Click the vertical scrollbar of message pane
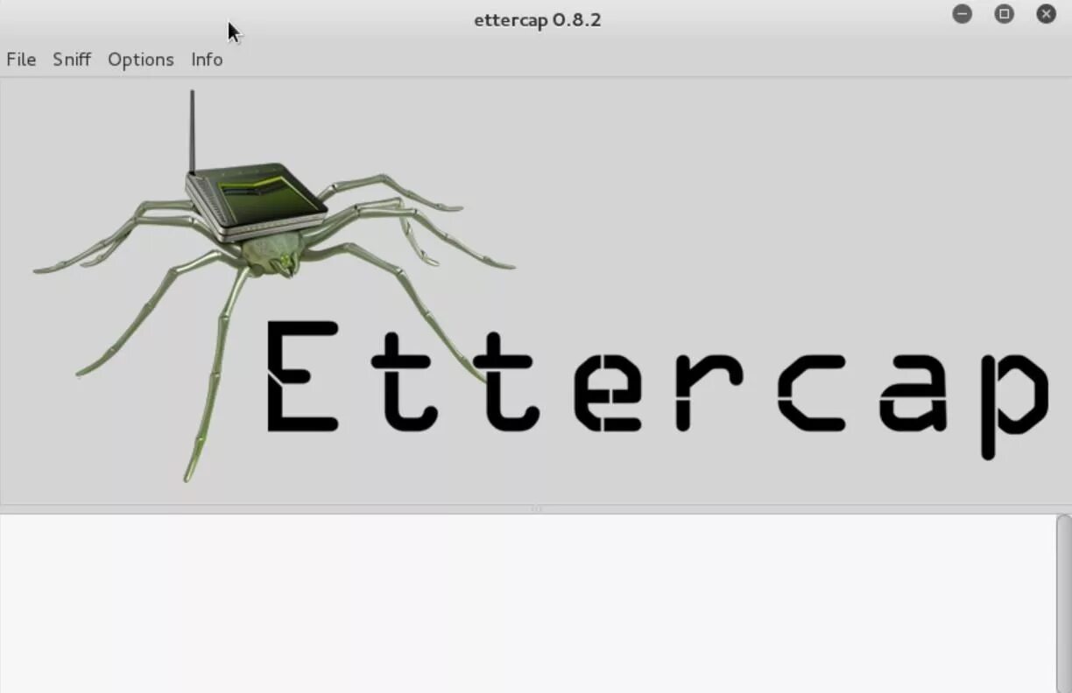 point(1064,604)
